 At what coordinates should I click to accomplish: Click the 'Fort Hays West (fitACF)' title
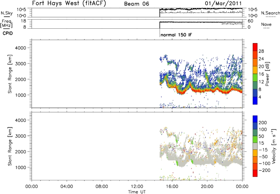click(x=69, y=3)
